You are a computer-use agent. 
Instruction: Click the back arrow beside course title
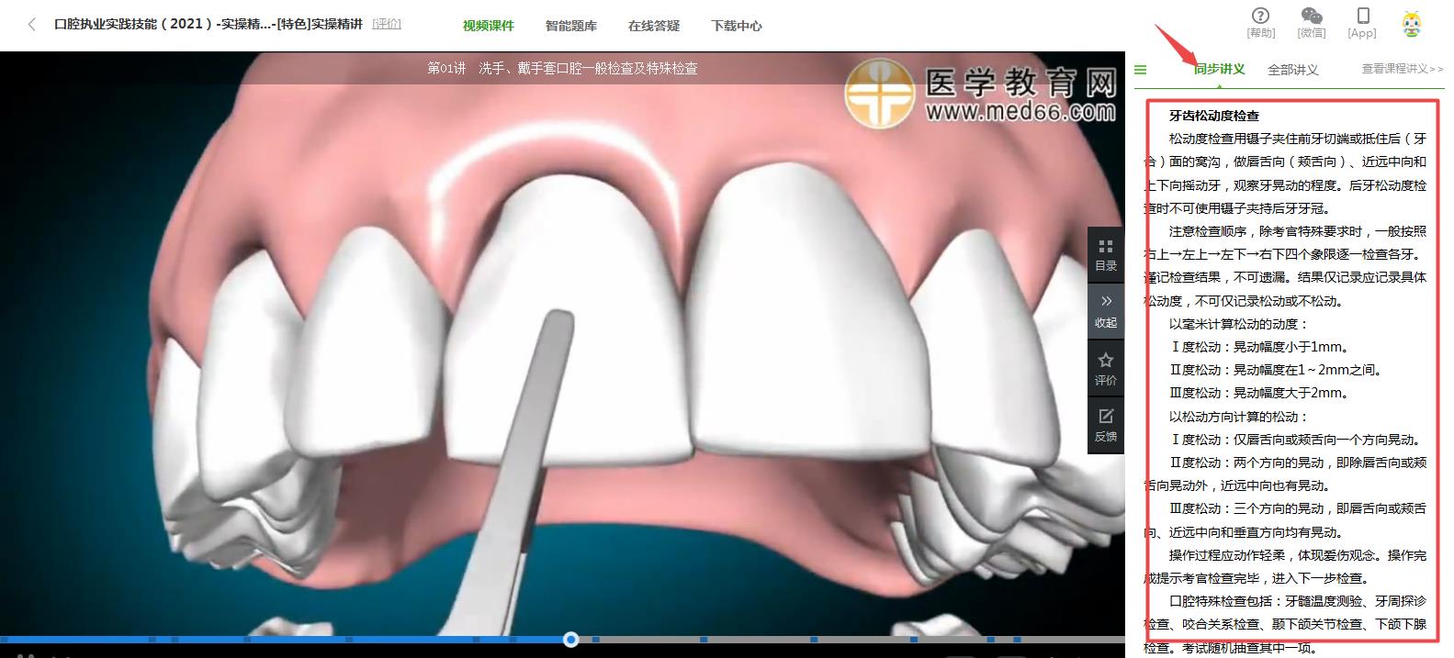coord(32,25)
